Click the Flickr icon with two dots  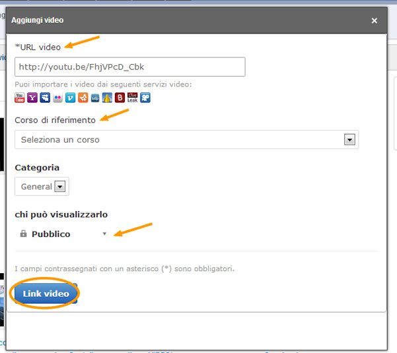click(57, 98)
